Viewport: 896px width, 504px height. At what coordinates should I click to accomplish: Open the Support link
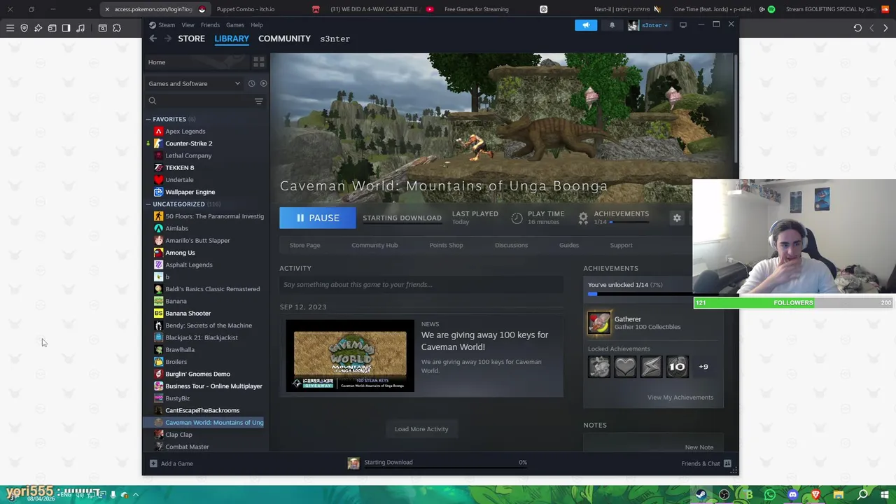click(x=621, y=245)
